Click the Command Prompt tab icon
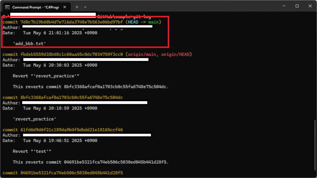Screen dimensions: 317x178 coord(7,7)
